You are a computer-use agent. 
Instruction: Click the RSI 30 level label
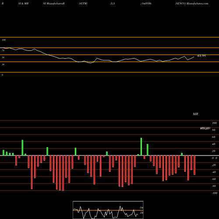(x=3, y=64)
